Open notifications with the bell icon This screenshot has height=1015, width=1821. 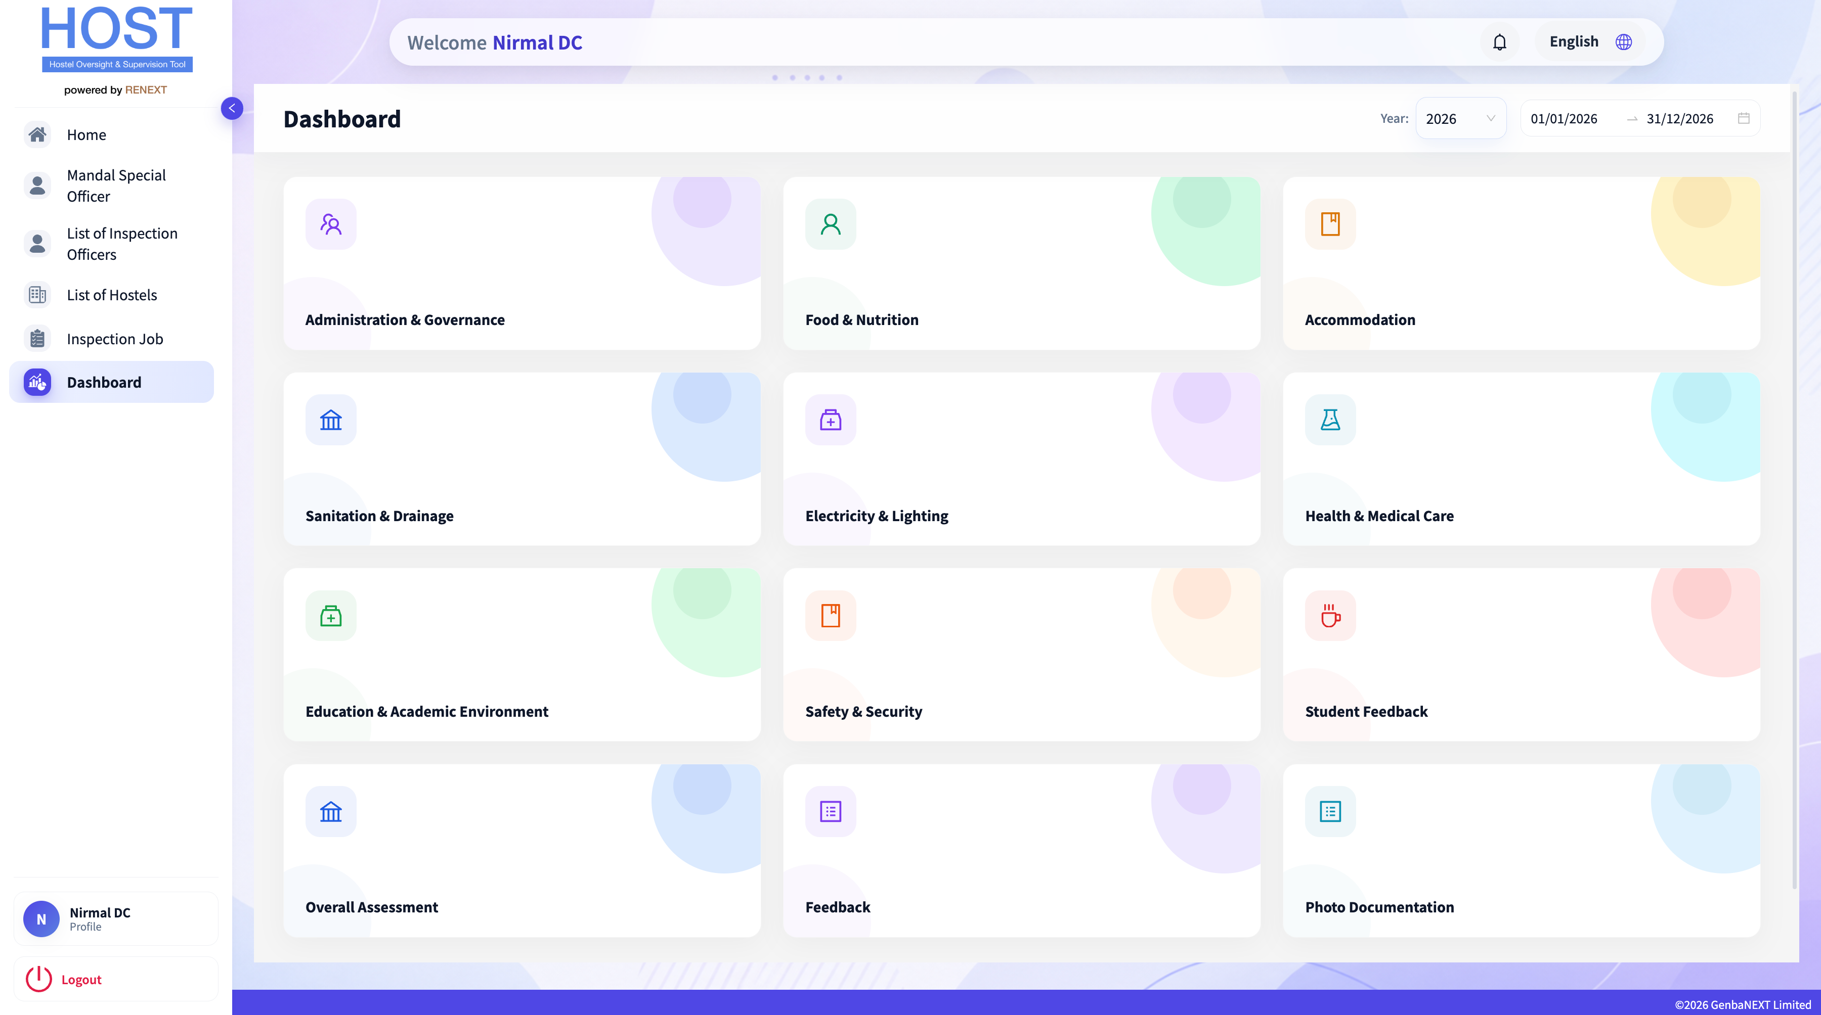(x=1499, y=42)
